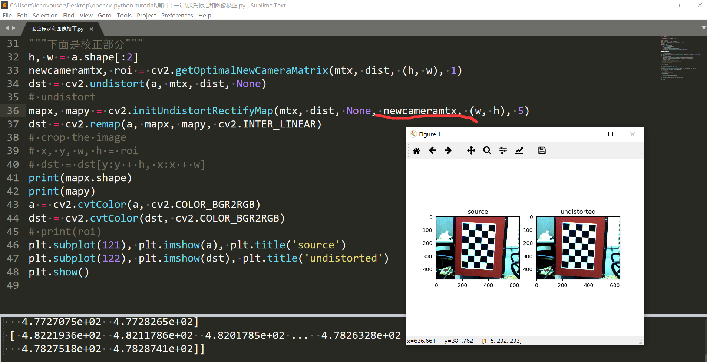The height and width of the screenshot is (362, 707).
Task: Open the File menu
Action: click(x=7, y=15)
